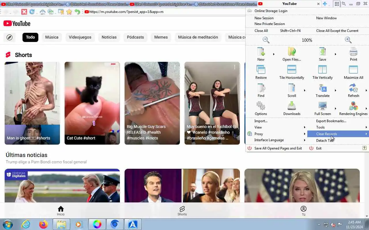Click the YouTube address bar URL

pyautogui.click(x=126, y=12)
